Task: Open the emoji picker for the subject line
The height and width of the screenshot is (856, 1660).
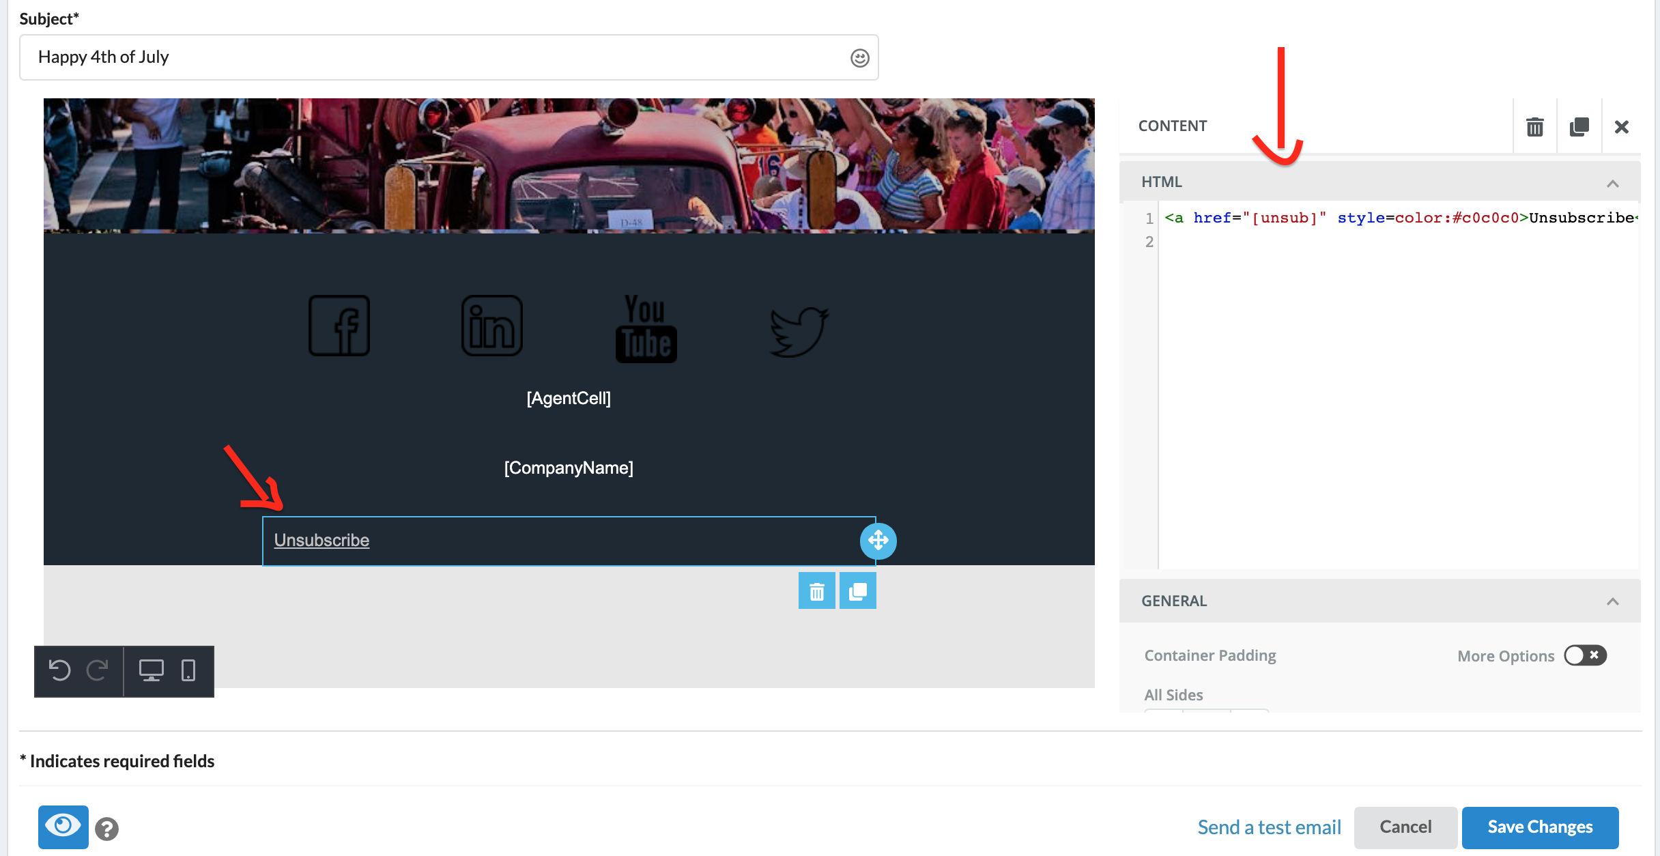Action: (859, 57)
